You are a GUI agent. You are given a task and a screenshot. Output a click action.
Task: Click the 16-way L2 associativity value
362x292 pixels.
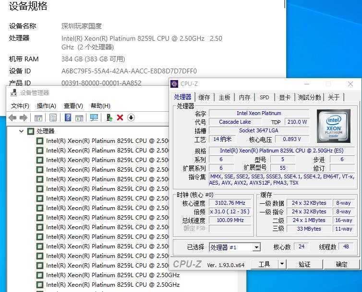[x=344, y=220]
